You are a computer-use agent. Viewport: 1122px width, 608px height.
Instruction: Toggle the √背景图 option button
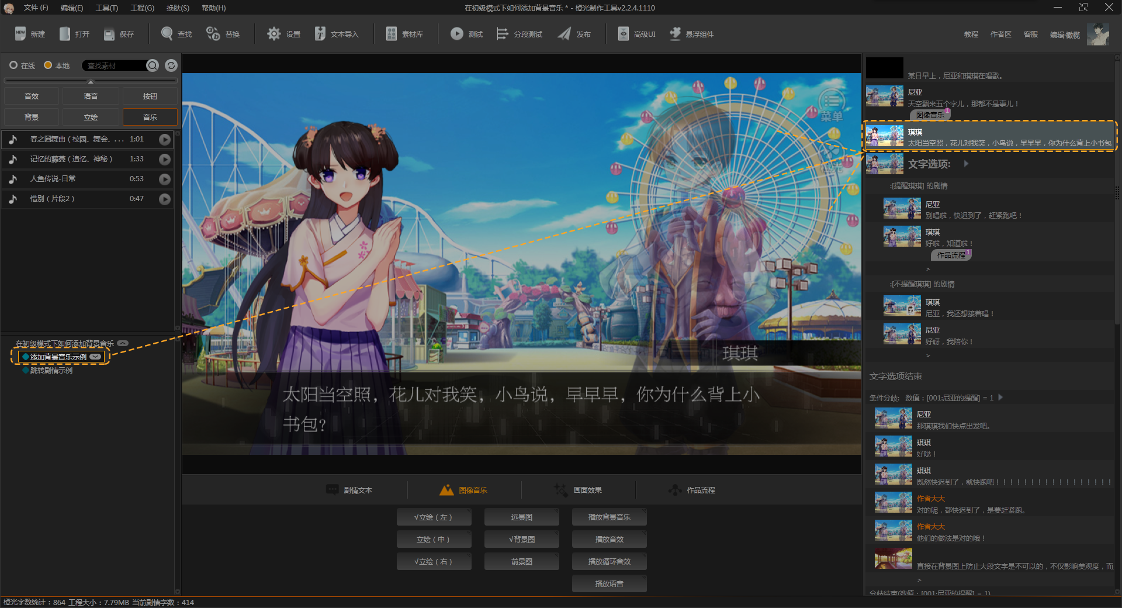[x=521, y=539]
